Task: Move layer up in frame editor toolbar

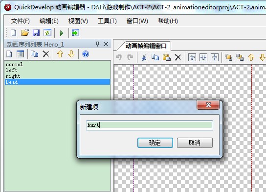Action: click(251, 57)
